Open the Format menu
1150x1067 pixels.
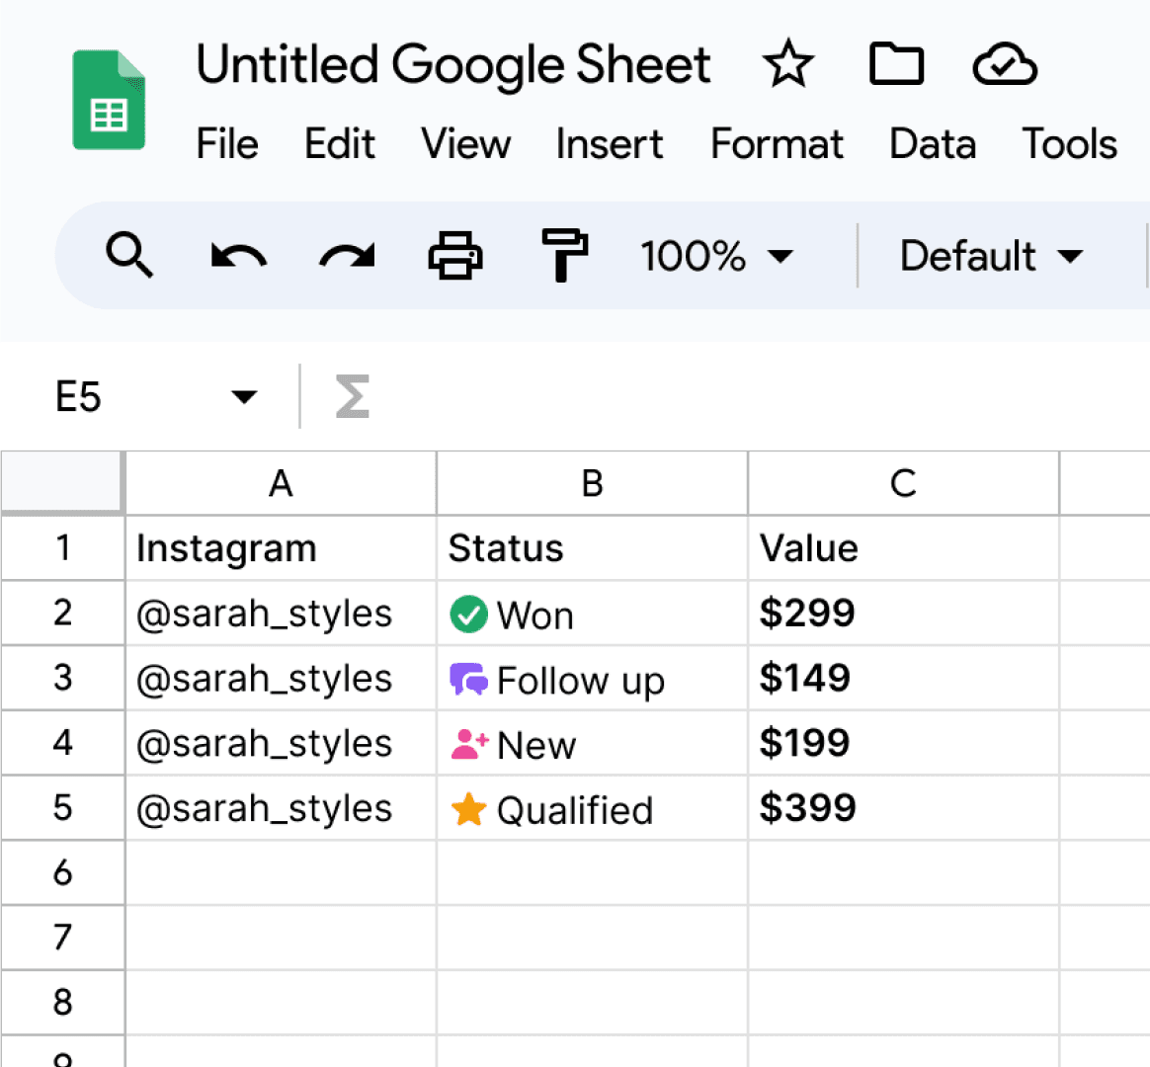777,144
